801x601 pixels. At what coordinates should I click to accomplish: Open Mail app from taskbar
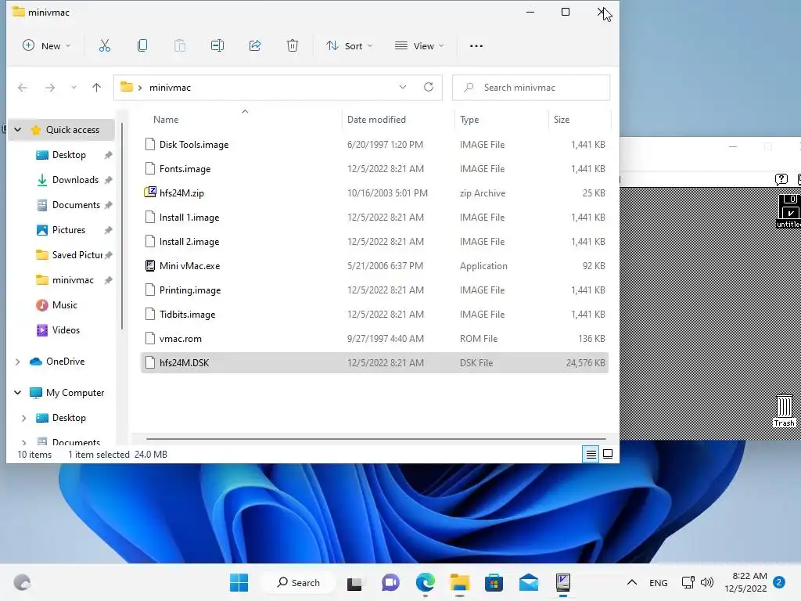point(528,582)
